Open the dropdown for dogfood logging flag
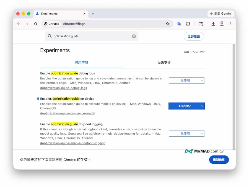This screenshot has height=187, width=249. pyautogui.click(x=186, y=134)
